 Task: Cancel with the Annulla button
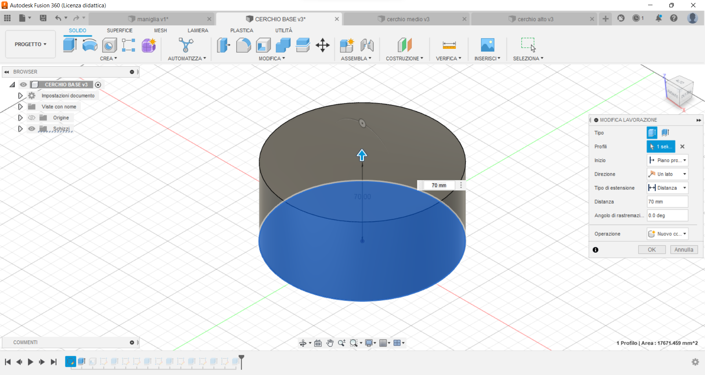tap(684, 250)
